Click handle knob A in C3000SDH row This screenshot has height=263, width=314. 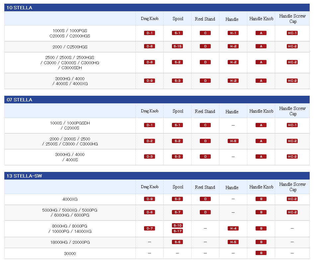(x=261, y=62)
